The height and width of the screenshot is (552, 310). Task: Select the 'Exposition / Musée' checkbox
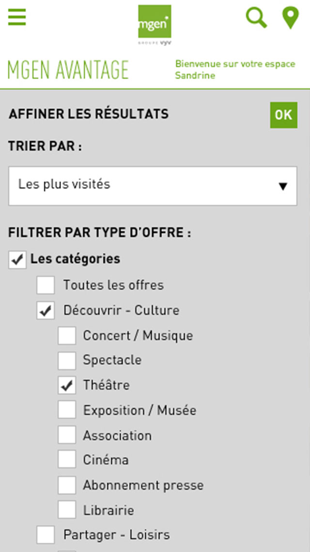pyautogui.click(x=67, y=410)
